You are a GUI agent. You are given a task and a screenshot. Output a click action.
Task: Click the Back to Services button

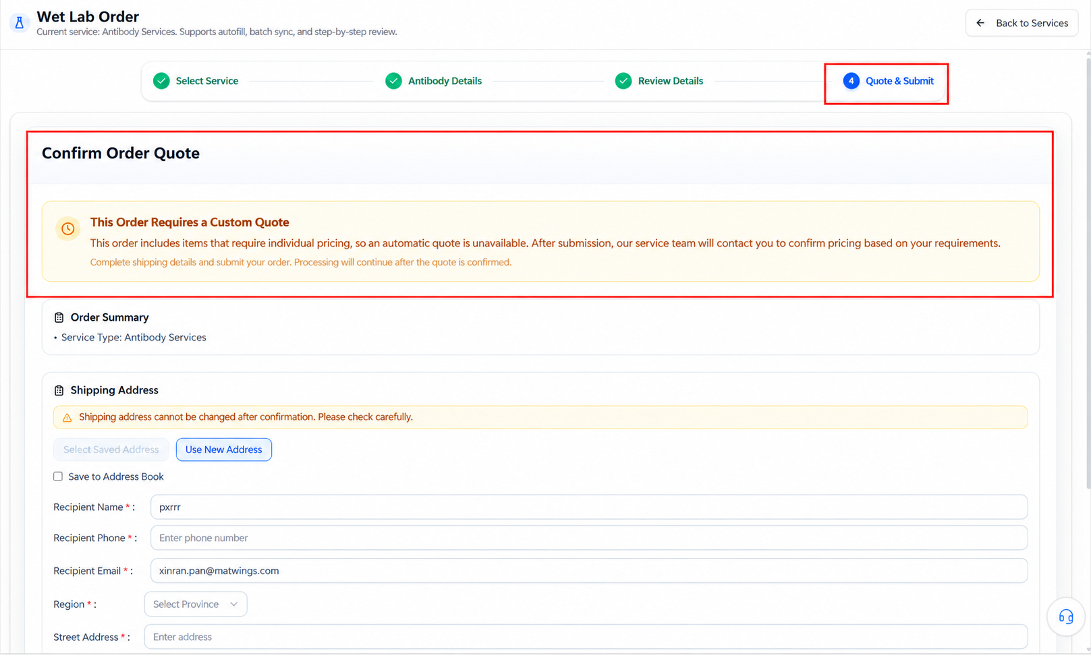tap(1022, 23)
